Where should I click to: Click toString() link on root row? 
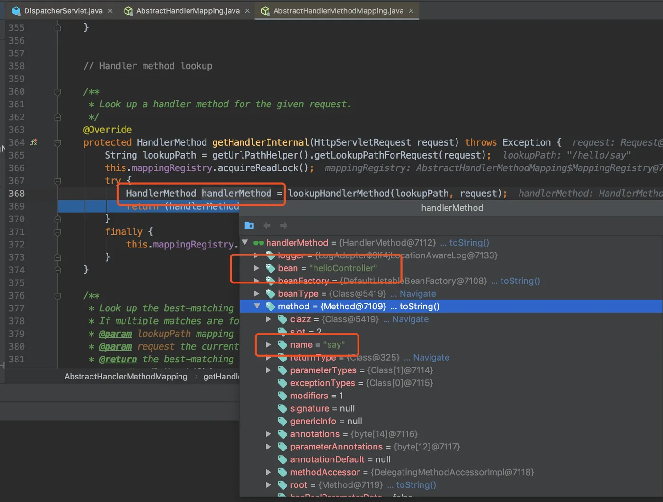[416, 484]
